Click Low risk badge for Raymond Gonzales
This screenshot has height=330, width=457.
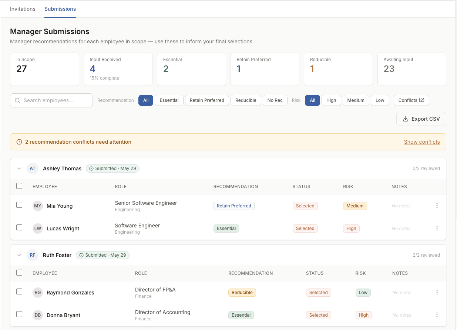(363, 293)
